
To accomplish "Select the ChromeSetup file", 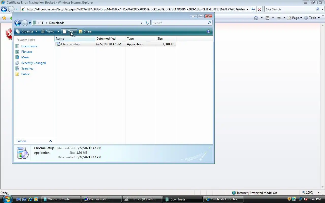I will coord(116,44).
